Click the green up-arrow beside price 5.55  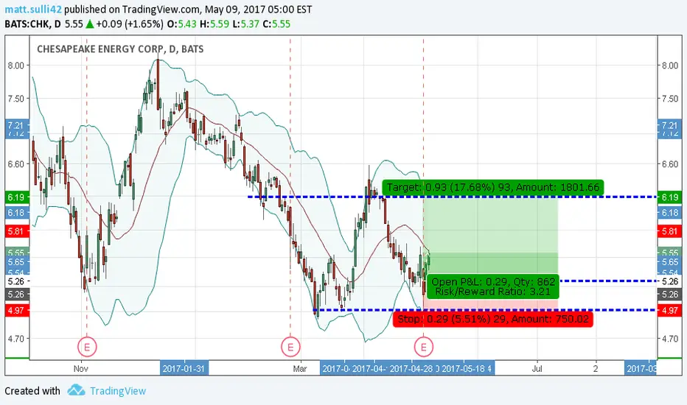coord(89,24)
